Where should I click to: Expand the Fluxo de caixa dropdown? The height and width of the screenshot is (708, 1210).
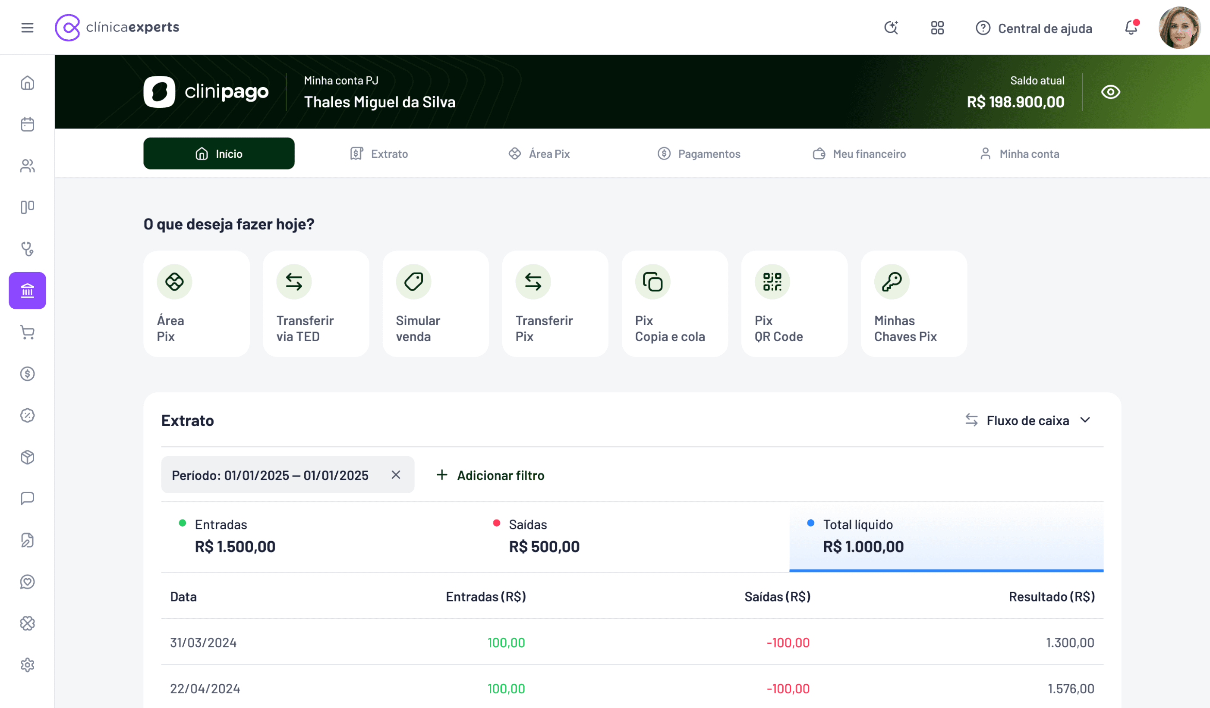pyautogui.click(x=1028, y=421)
